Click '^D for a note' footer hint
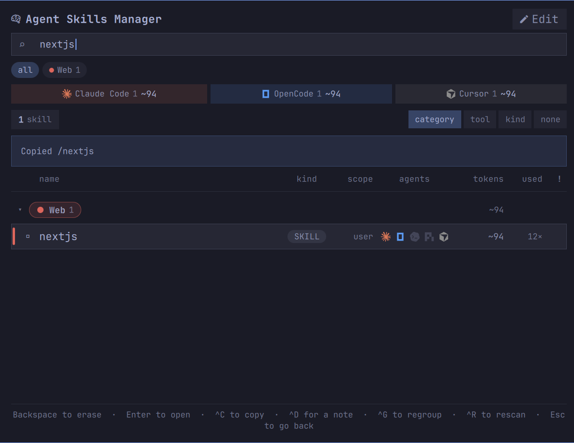Image resolution: width=574 pixels, height=443 pixels. [321, 415]
